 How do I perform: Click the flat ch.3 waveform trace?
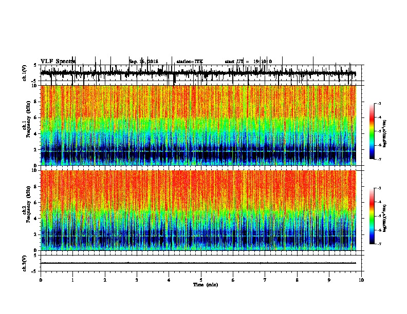(x=198, y=263)
